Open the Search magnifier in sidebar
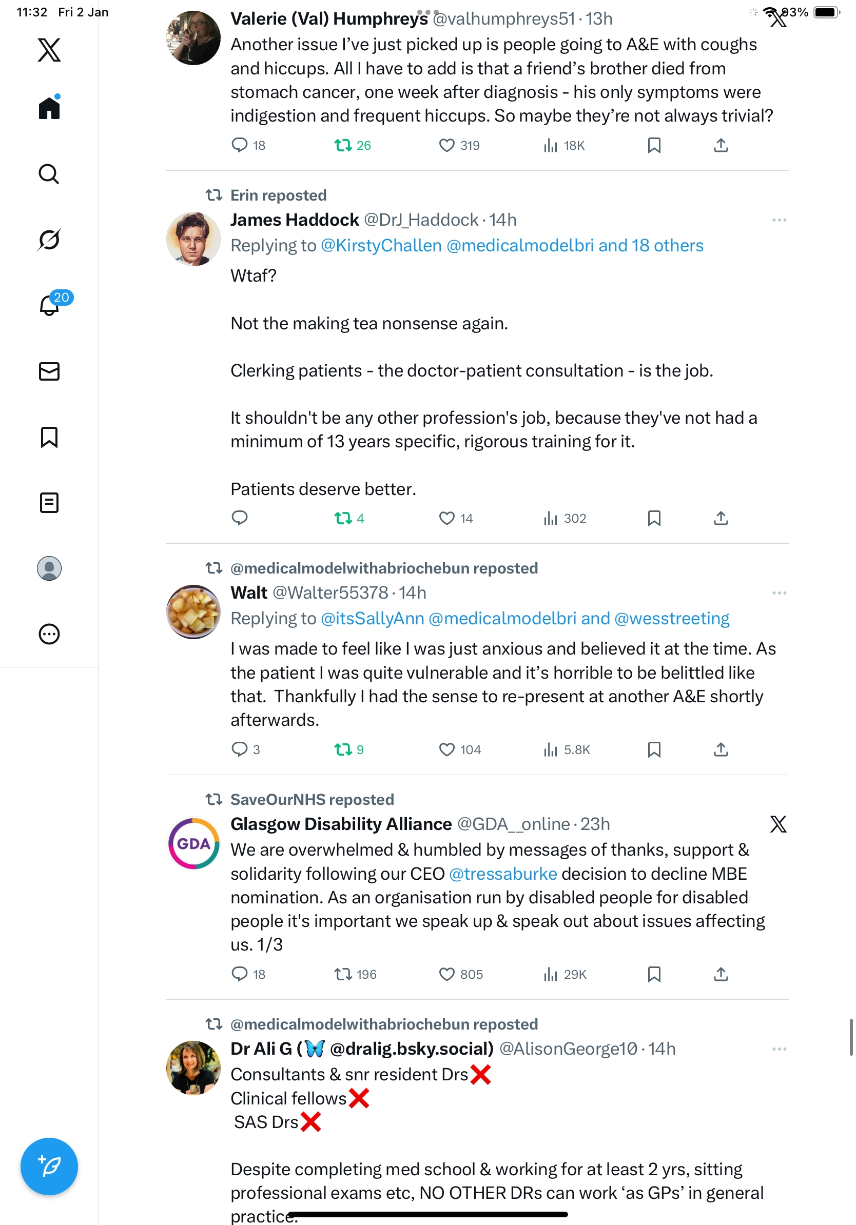This screenshot has width=856, height=1225. click(49, 174)
